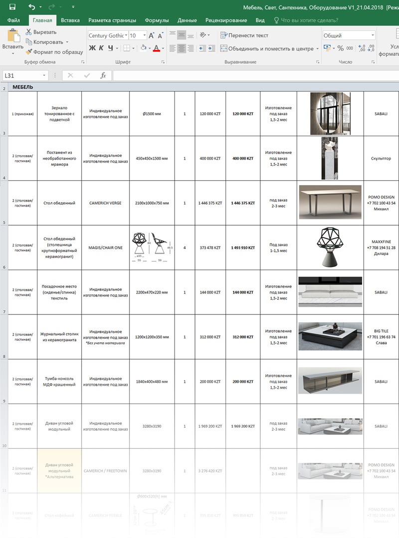Open the font color palette arrow

tap(163, 48)
